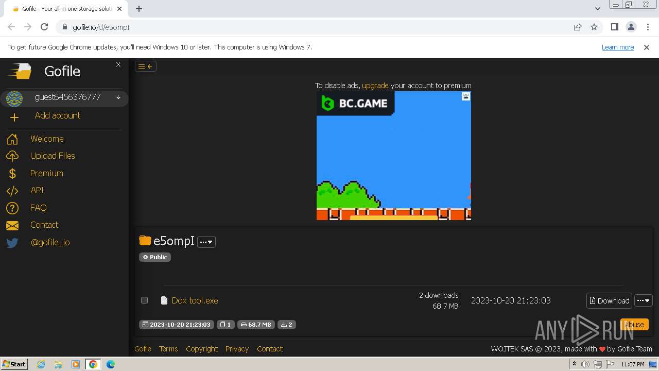Click the plus icon beside Add account
The image size is (659, 371).
point(14,117)
